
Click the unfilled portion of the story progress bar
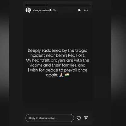[68, 5]
